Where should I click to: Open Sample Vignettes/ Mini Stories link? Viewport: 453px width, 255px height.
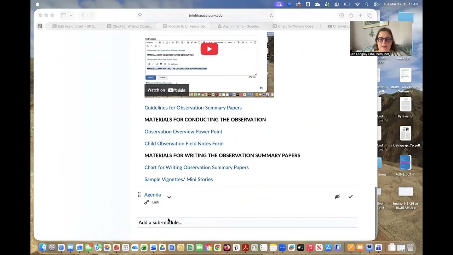coord(178,179)
